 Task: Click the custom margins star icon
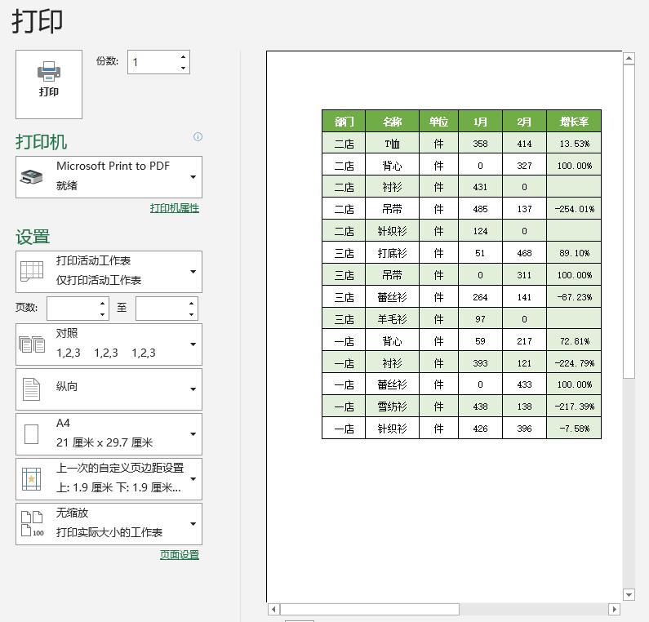click(x=32, y=479)
